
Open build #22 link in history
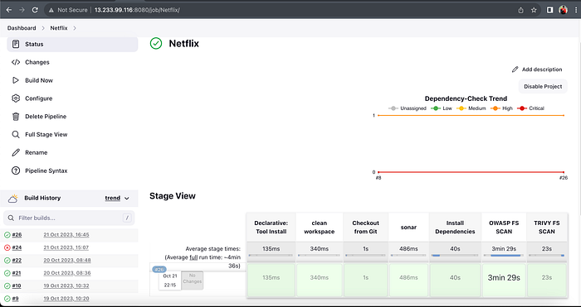point(17,261)
